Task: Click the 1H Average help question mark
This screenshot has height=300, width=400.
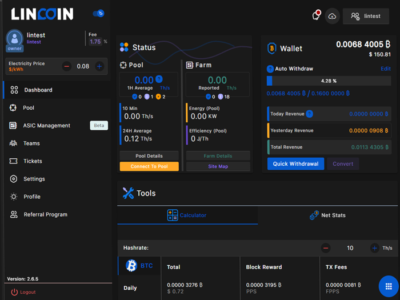Action: (159, 79)
